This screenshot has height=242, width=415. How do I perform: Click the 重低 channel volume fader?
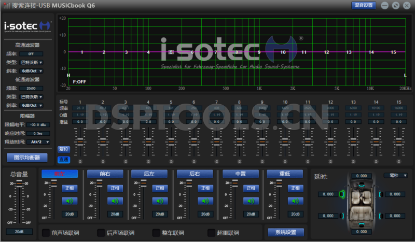pyautogui.click(x=279, y=183)
